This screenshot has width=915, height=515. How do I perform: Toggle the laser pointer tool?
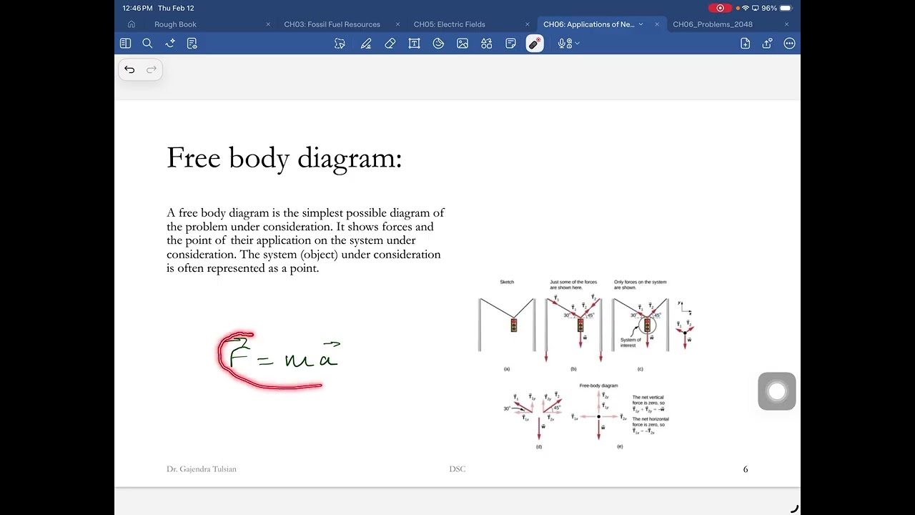[x=535, y=44]
